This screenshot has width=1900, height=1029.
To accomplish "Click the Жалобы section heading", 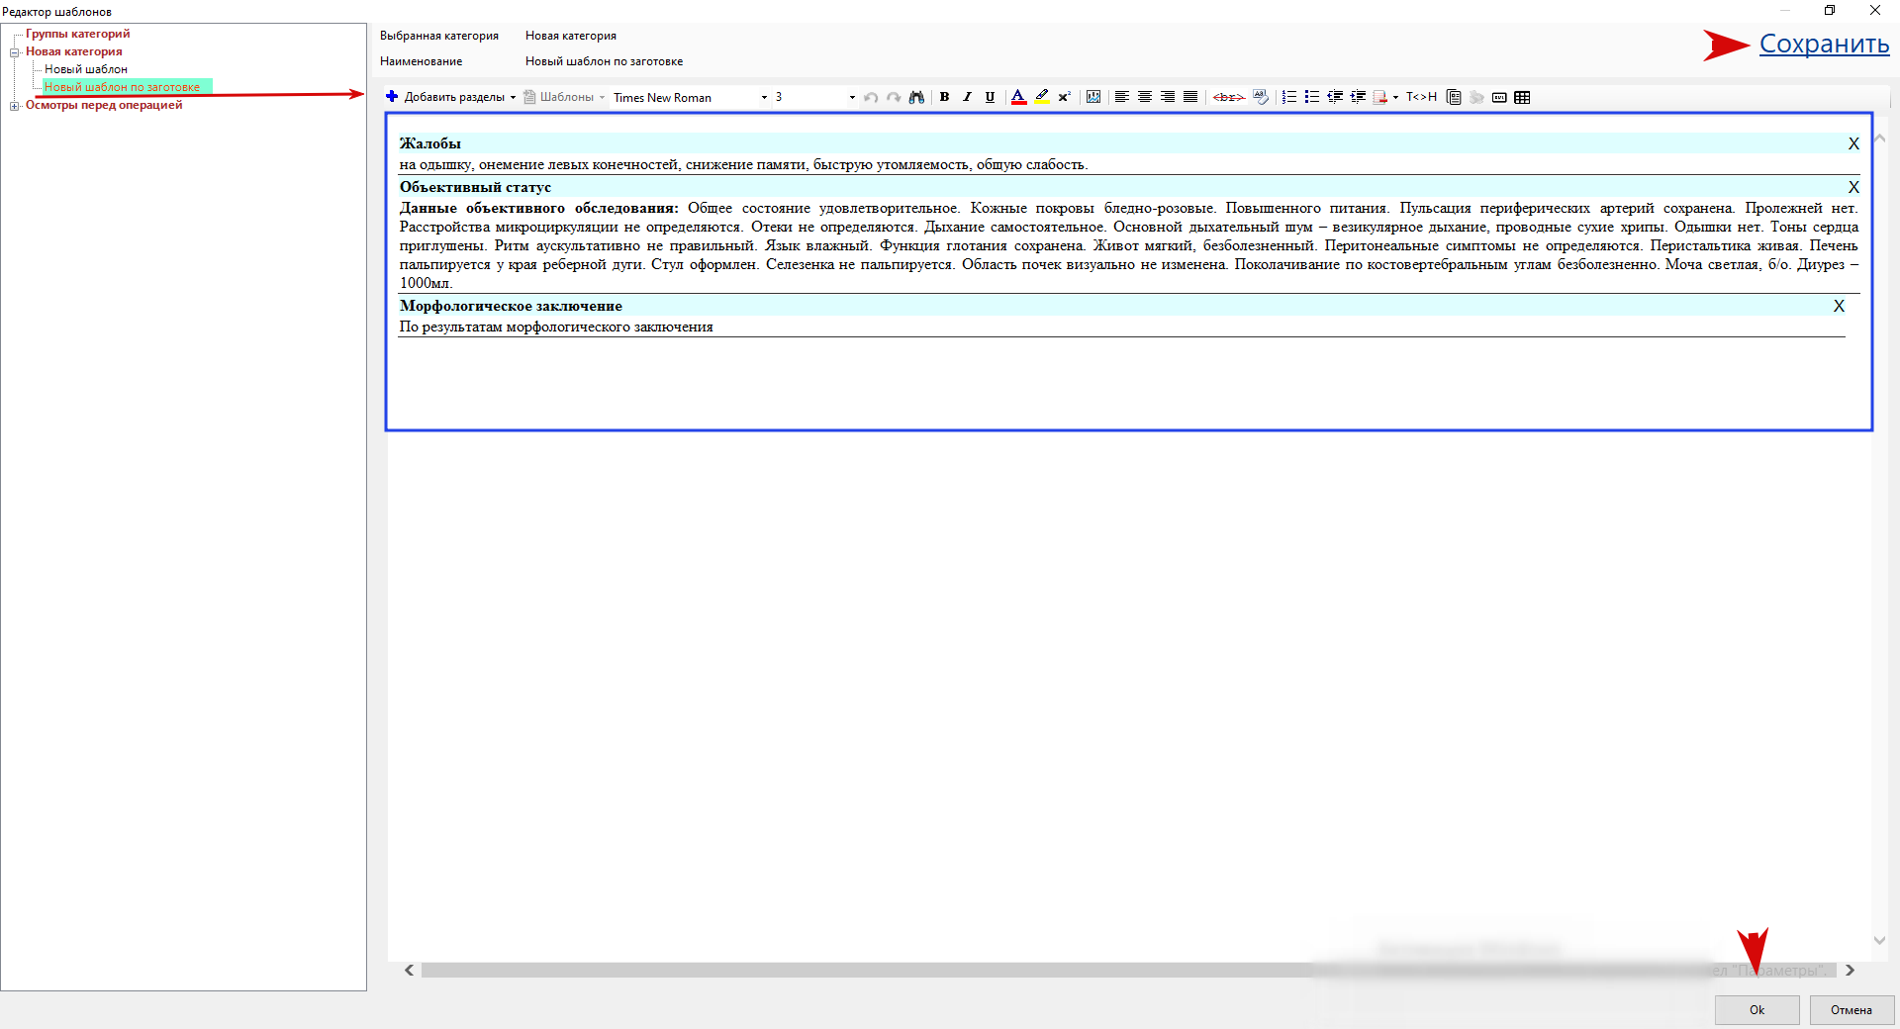I will (430, 143).
